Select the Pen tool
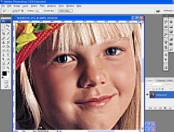The image size is (174, 132). click(x=3, y=55)
